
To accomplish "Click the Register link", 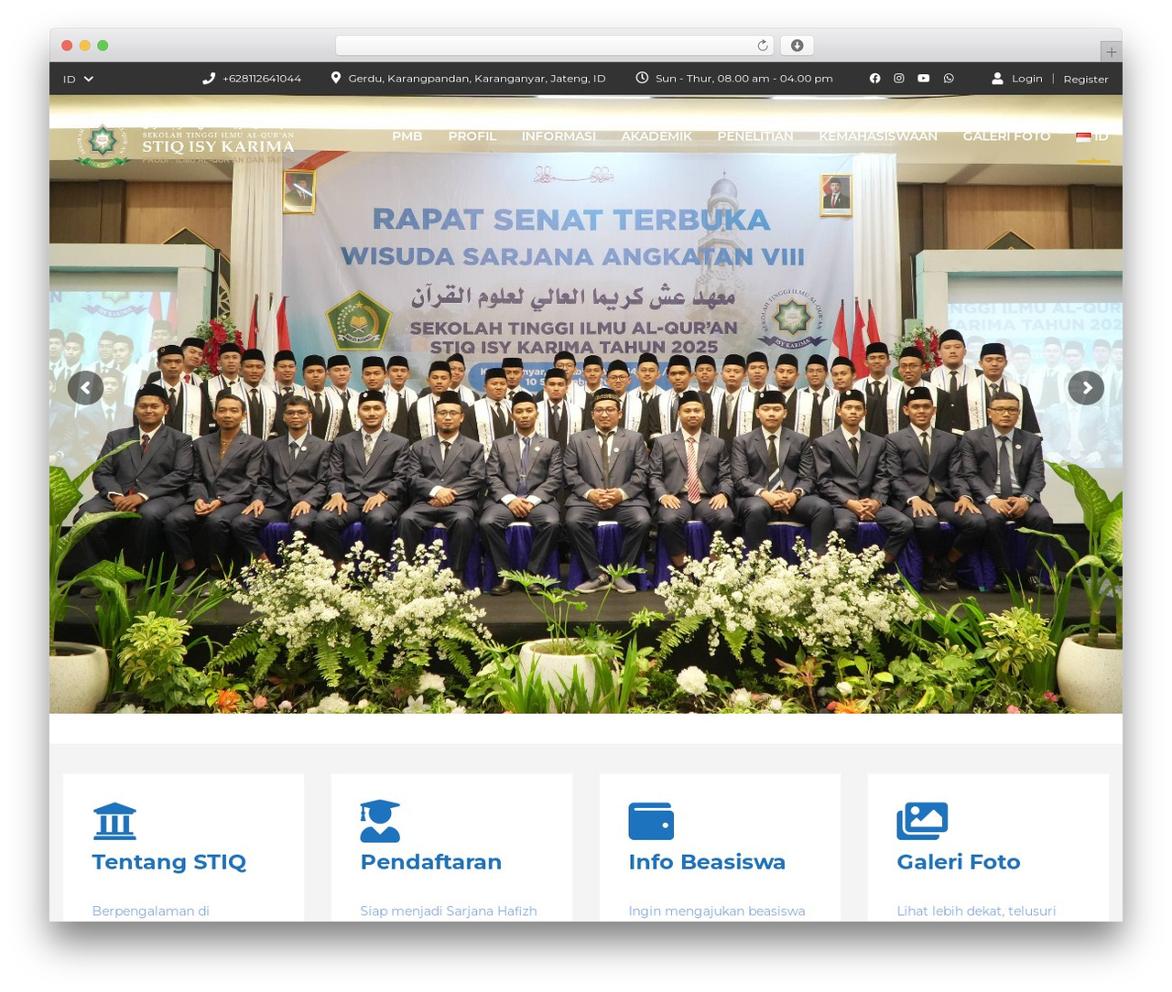I will coord(1086,79).
